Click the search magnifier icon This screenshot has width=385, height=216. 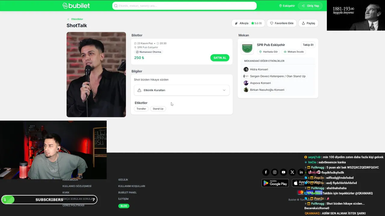tap(116, 6)
